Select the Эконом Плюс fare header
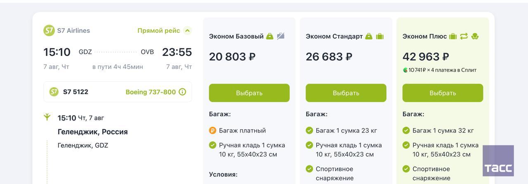 pos(424,36)
